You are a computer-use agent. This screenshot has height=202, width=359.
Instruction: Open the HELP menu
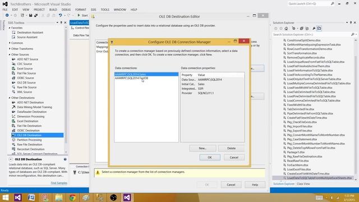(134, 10)
